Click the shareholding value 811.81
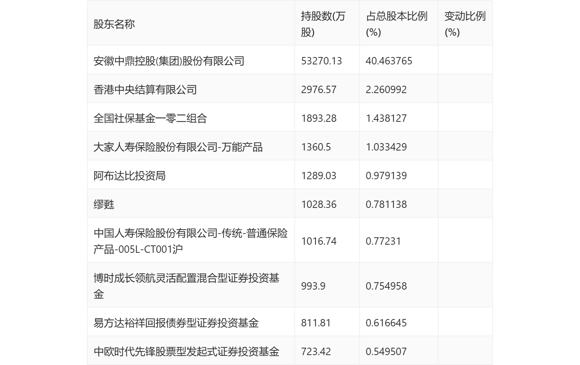Image resolution: width=580 pixels, height=365 pixels. (316, 323)
